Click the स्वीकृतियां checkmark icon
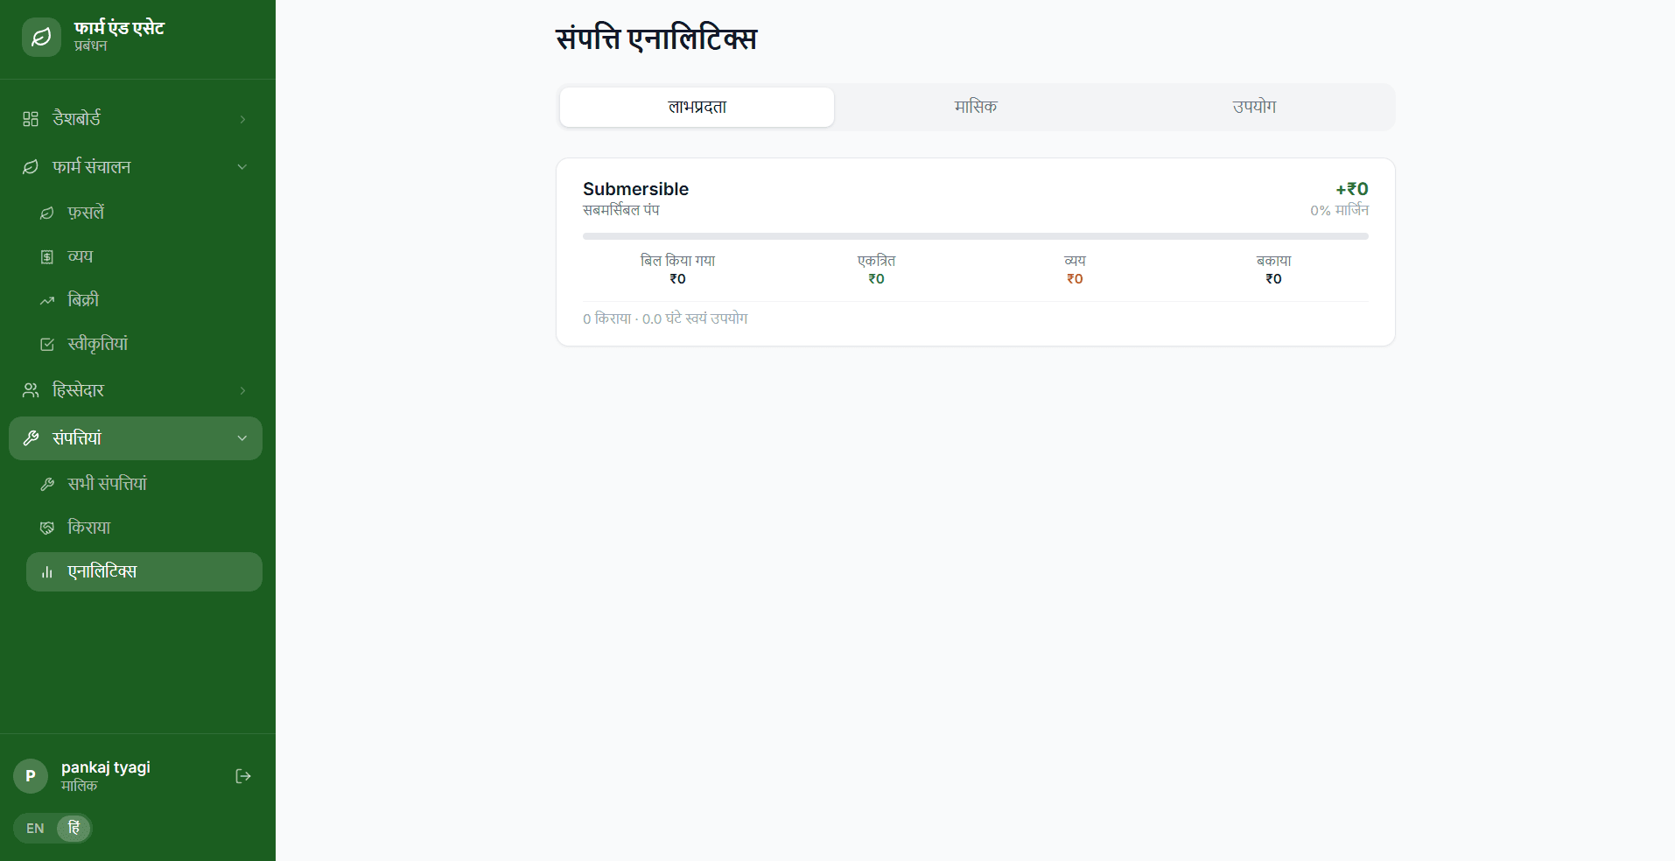 pos(47,344)
